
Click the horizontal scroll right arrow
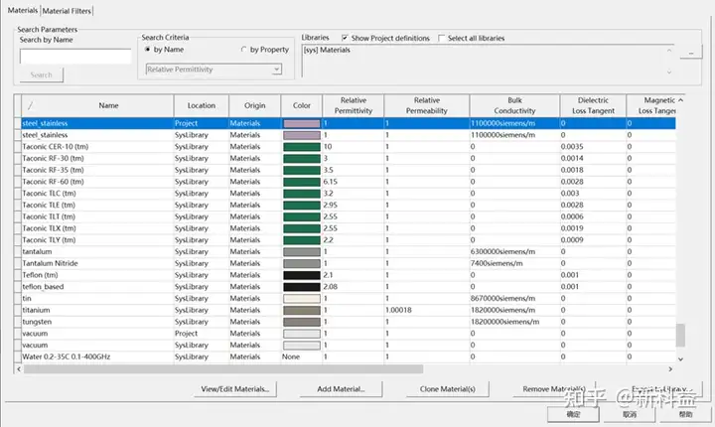coord(670,369)
